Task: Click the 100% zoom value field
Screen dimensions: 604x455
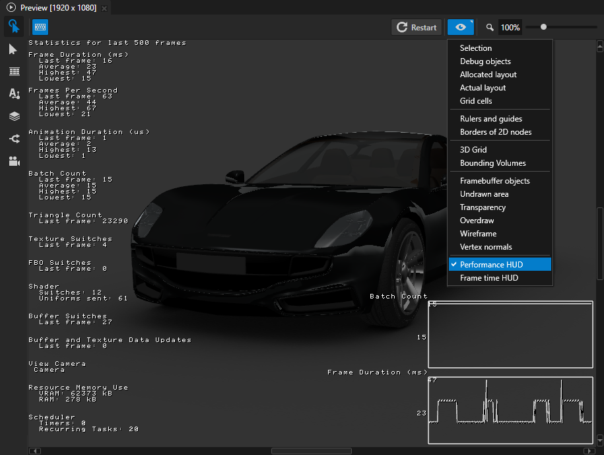Action: tap(510, 27)
